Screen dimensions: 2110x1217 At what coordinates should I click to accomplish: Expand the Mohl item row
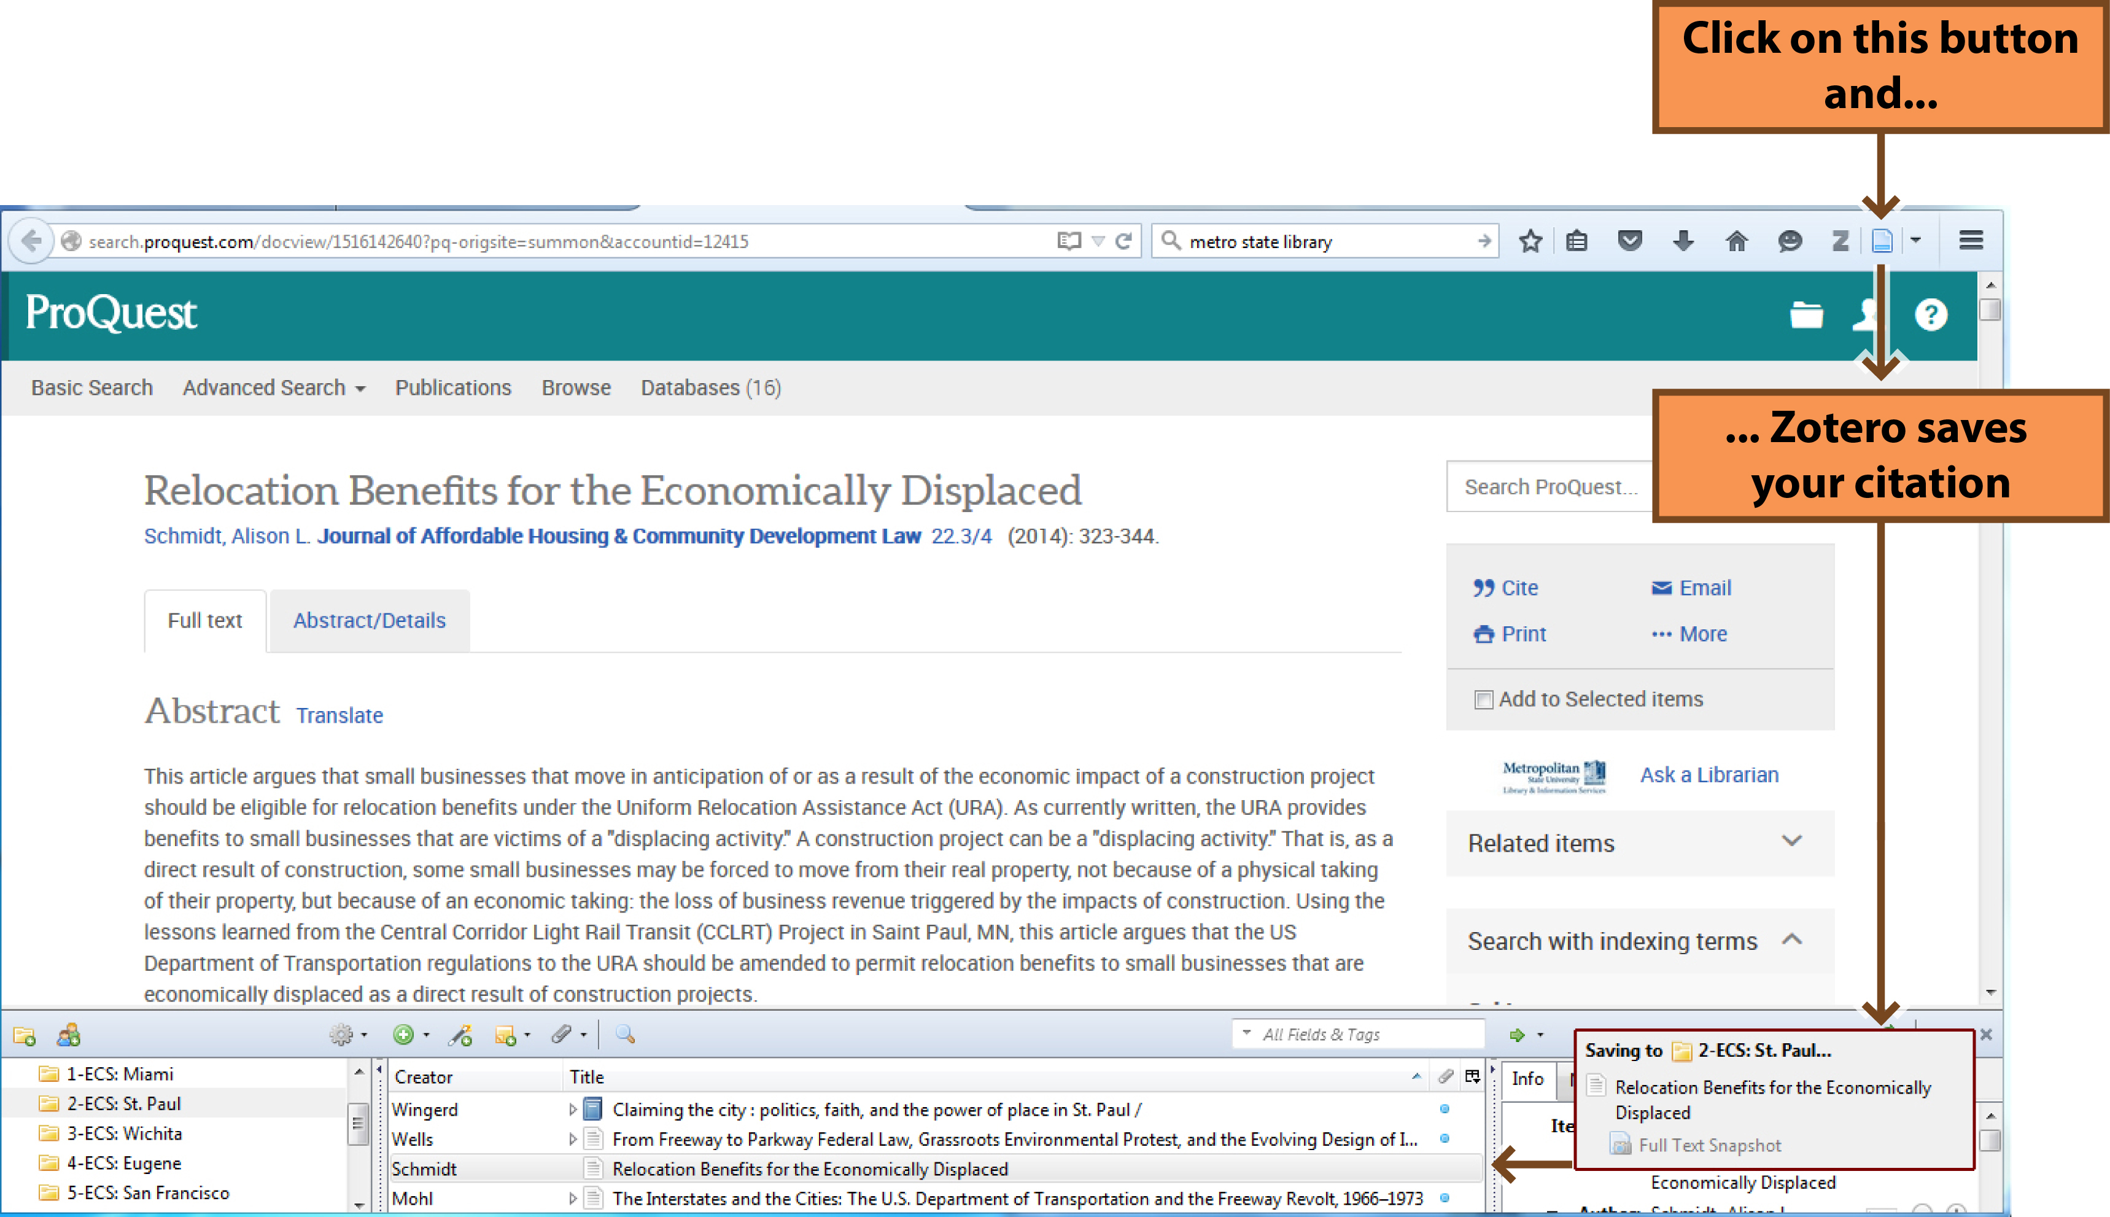coord(572,1199)
